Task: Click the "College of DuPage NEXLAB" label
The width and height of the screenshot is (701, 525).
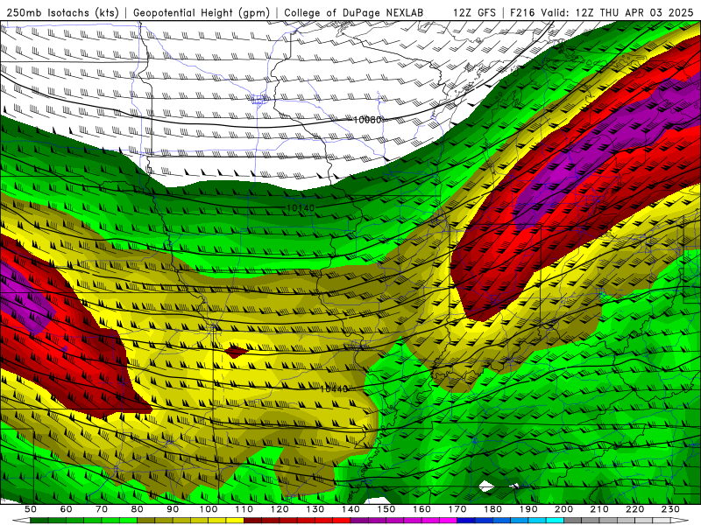Action: click(x=354, y=12)
